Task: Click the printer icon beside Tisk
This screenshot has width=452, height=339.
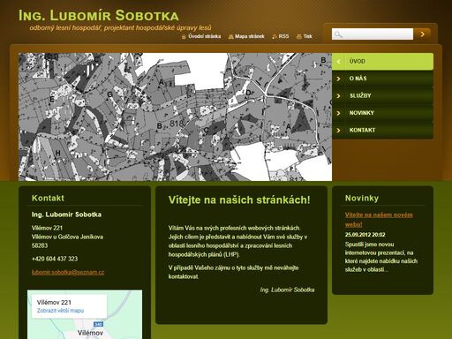Action: 299,37
